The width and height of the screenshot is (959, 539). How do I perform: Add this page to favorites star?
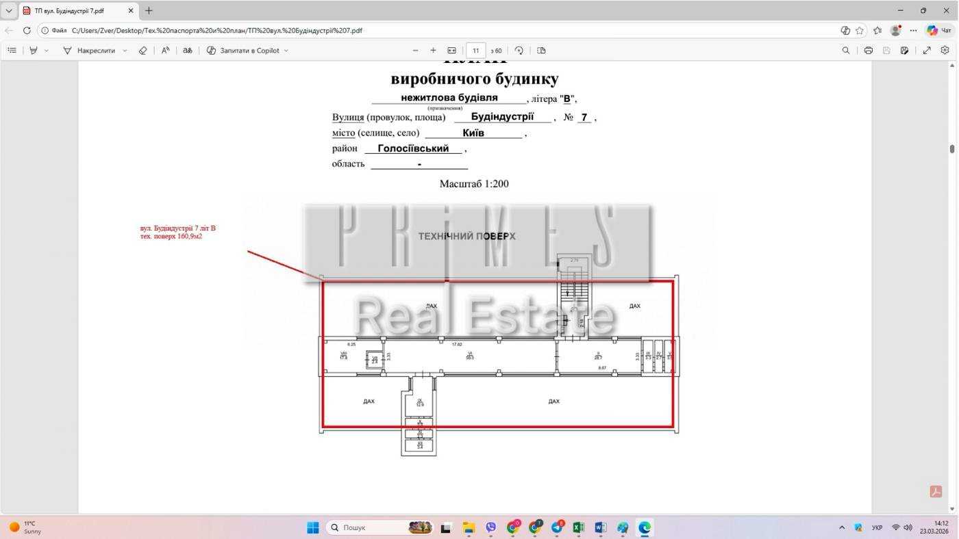tap(860, 31)
